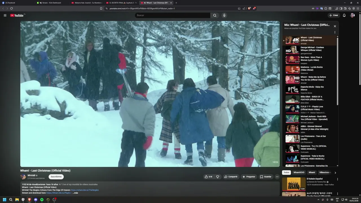The image size is (361, 203).
Task: Start voice search with microphone icon
Action: click(224, 15)
